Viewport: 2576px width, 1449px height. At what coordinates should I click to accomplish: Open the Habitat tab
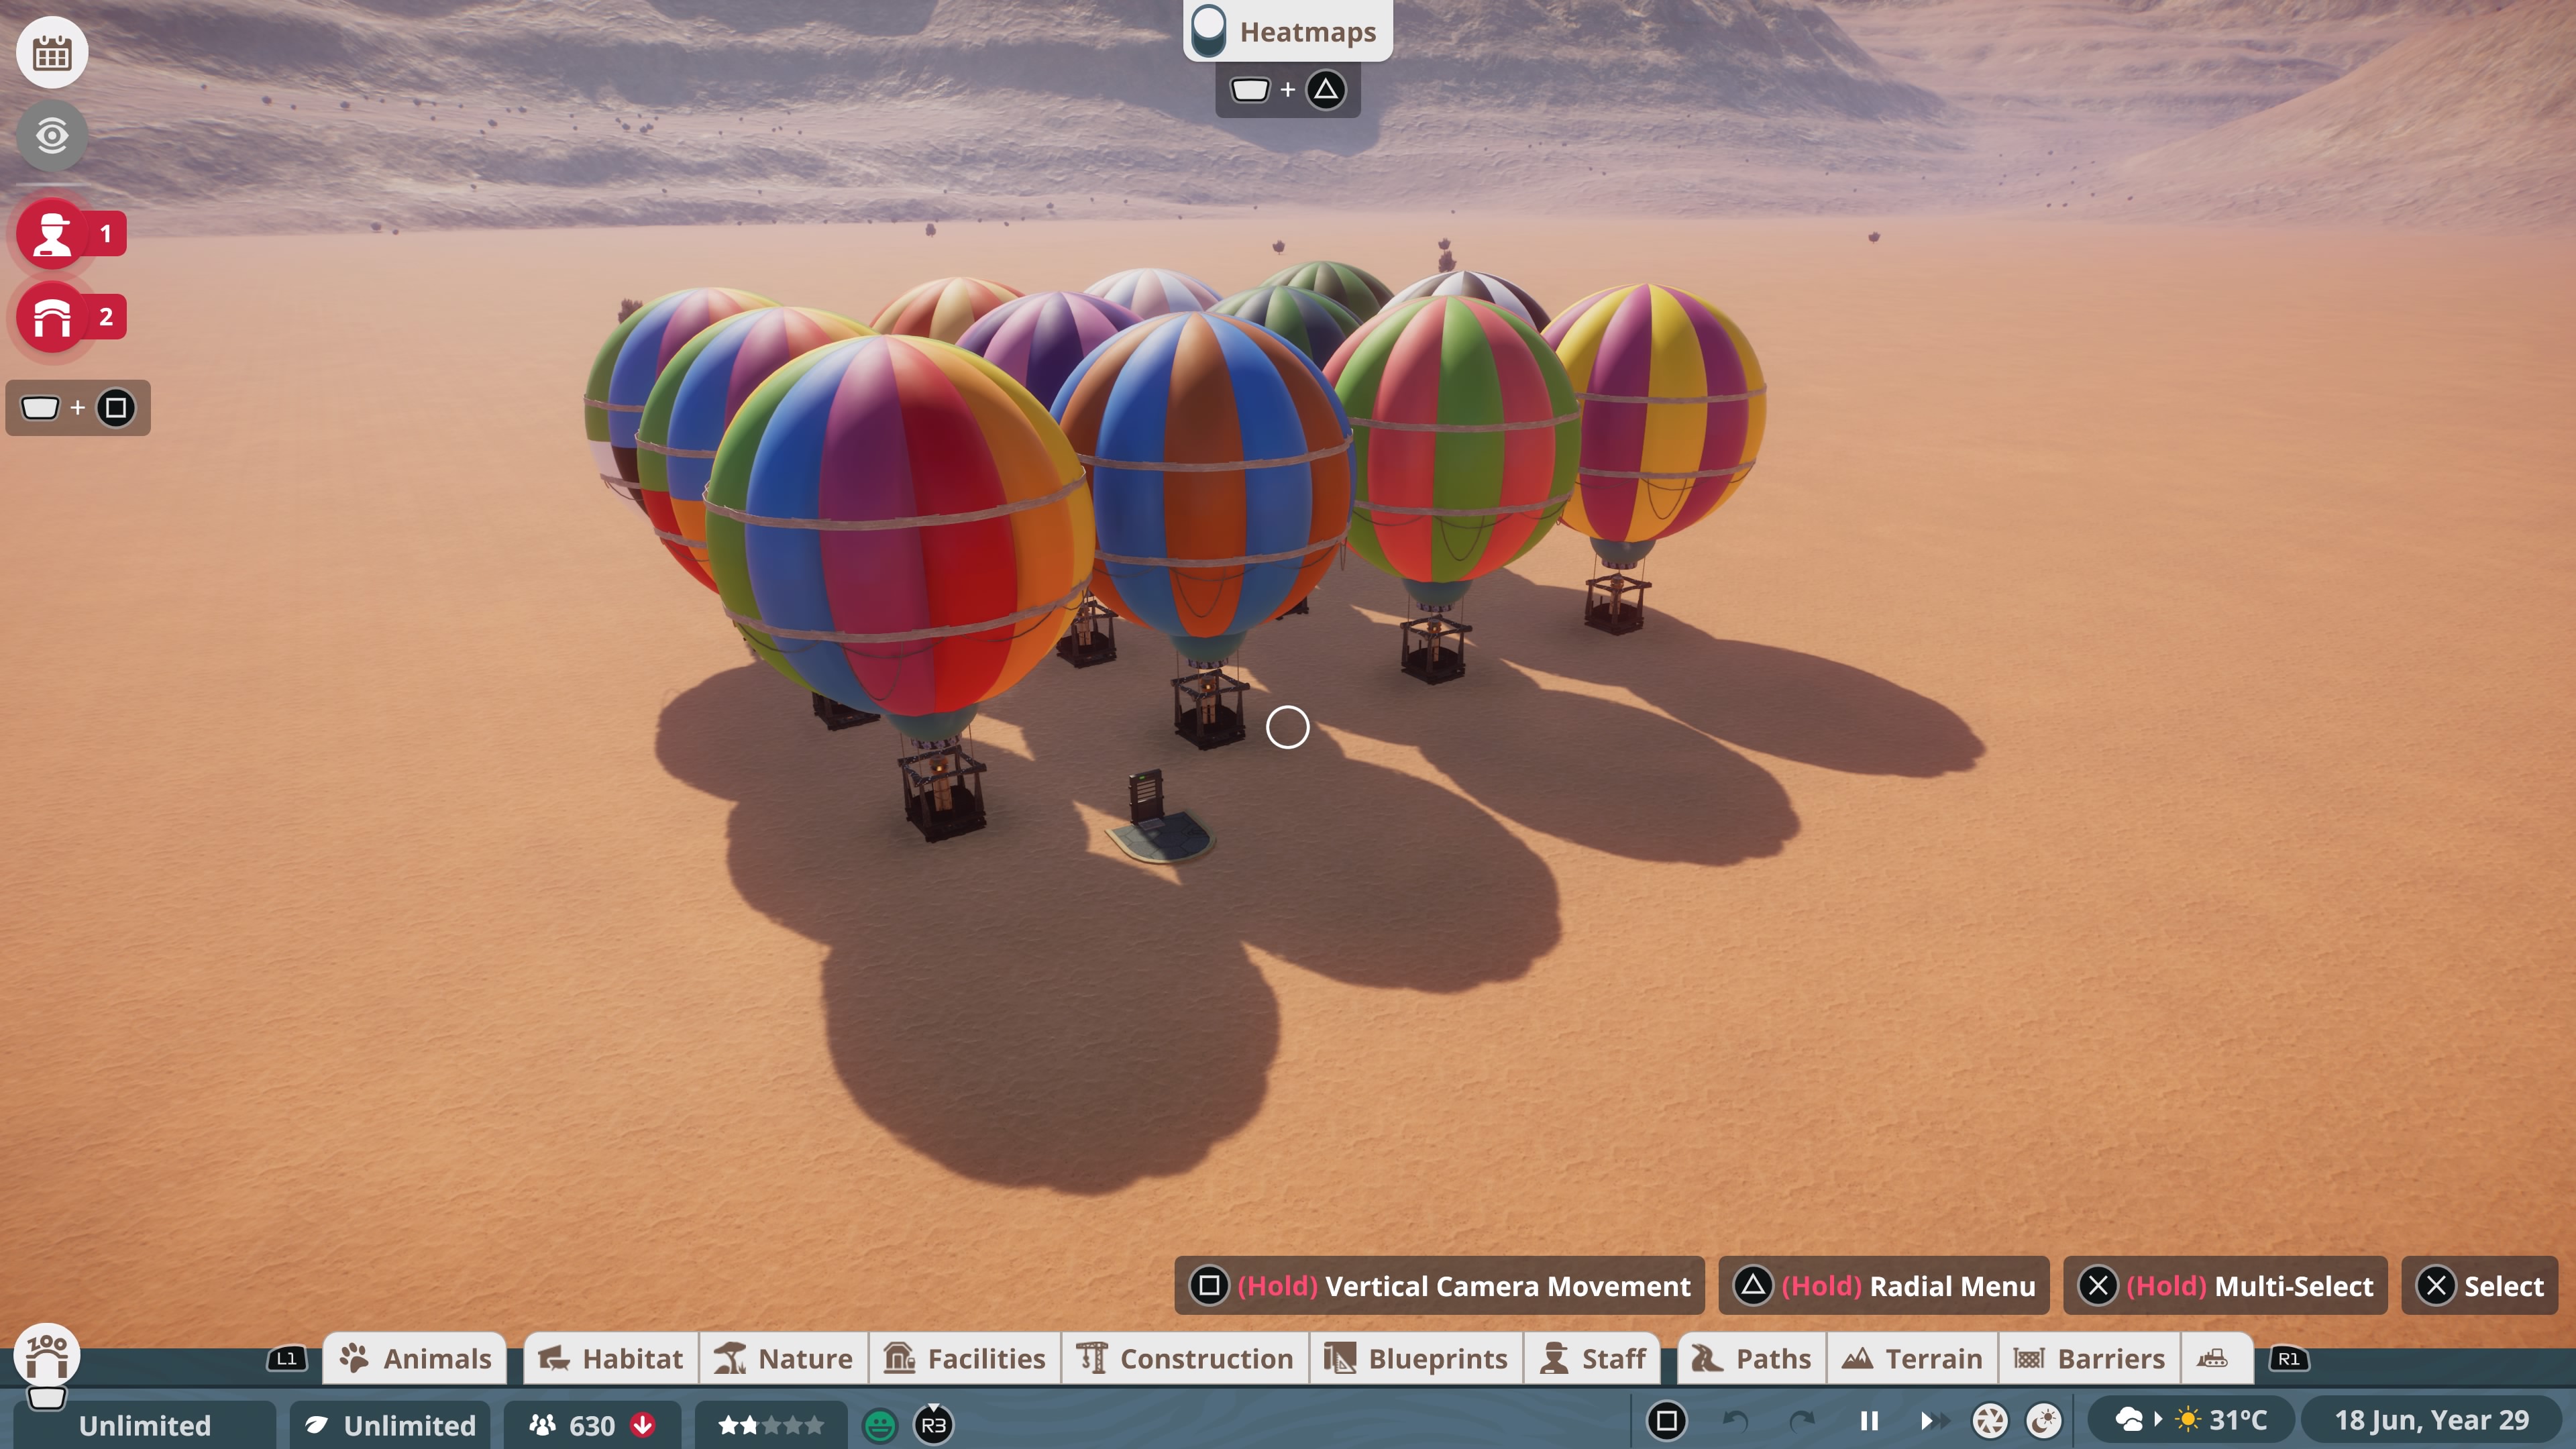coord(610,1358)
